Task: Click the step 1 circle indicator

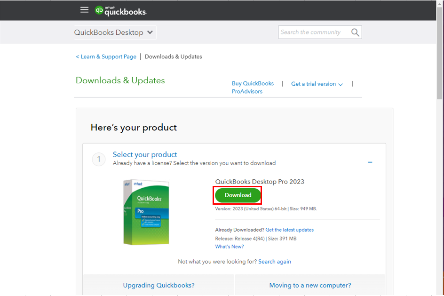Action: point(98,160)
